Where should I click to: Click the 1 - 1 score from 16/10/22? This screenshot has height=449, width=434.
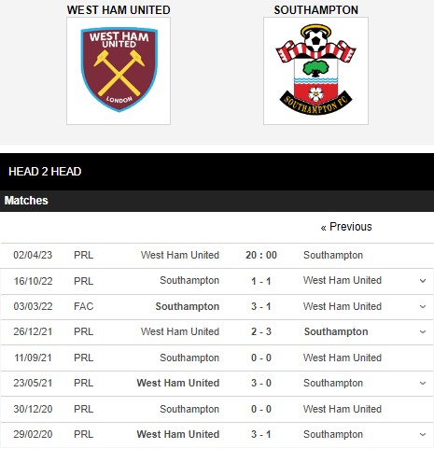261,281
